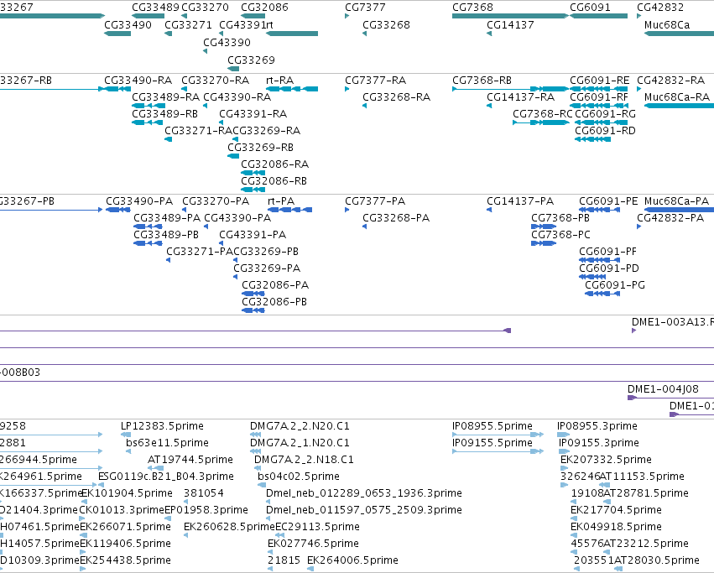Screen dimensions: 714x573
Task: Click the CG7377 gene label
Action: (365, 8)
